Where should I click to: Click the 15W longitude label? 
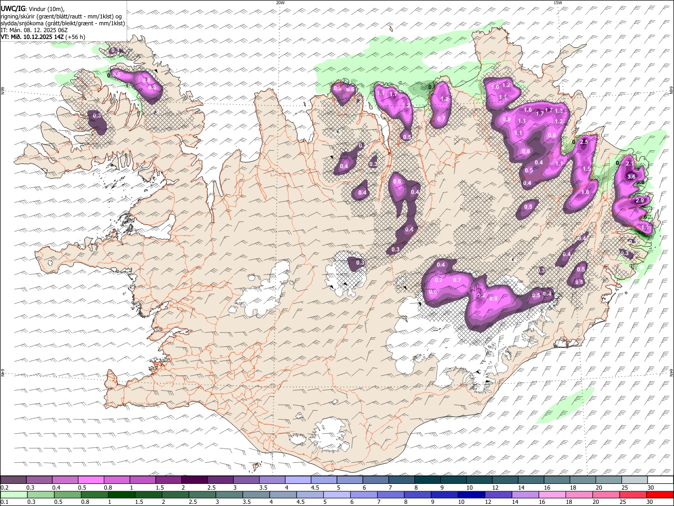click(x=557, y=3)
